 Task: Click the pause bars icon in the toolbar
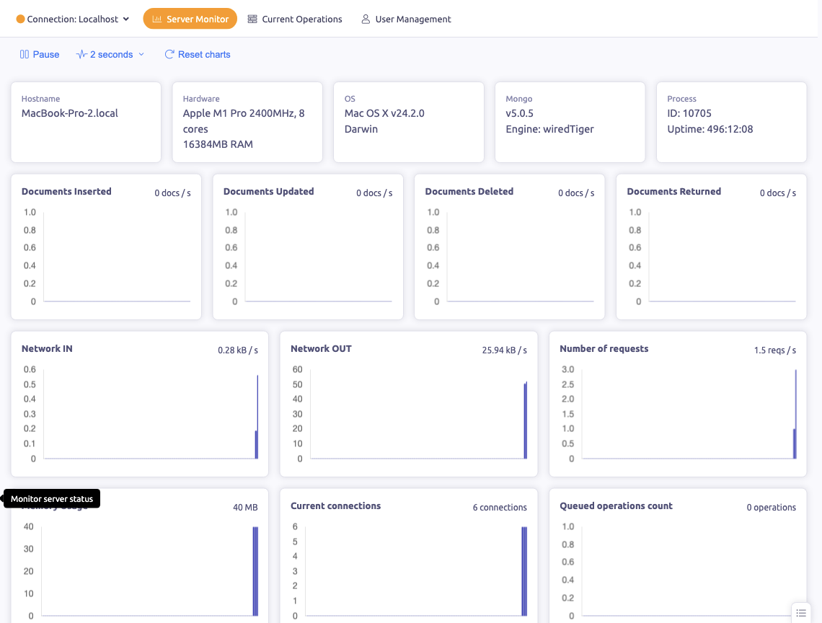click(x=24, y=54)
